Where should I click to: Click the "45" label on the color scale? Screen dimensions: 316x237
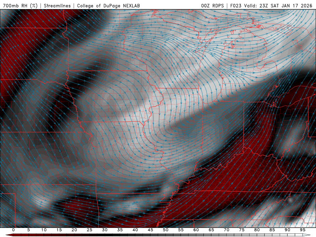pos(150,230)
